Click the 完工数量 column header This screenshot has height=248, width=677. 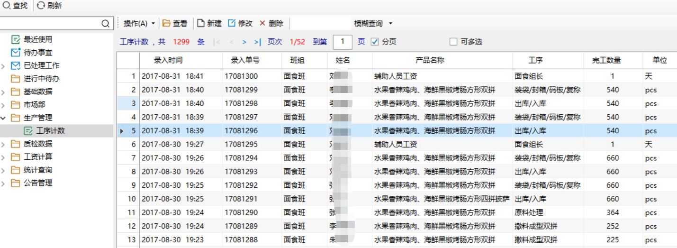606,60
